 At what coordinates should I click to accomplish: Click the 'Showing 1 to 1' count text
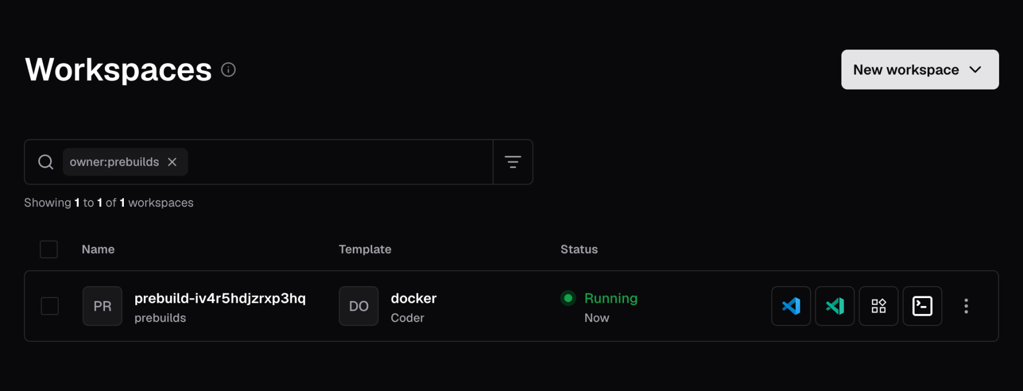[x=108, y=203]
